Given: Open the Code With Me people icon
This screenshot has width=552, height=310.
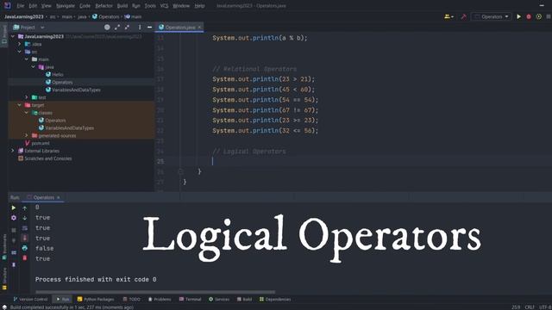Looking at the screenshot, I should (x=448, y=16).
